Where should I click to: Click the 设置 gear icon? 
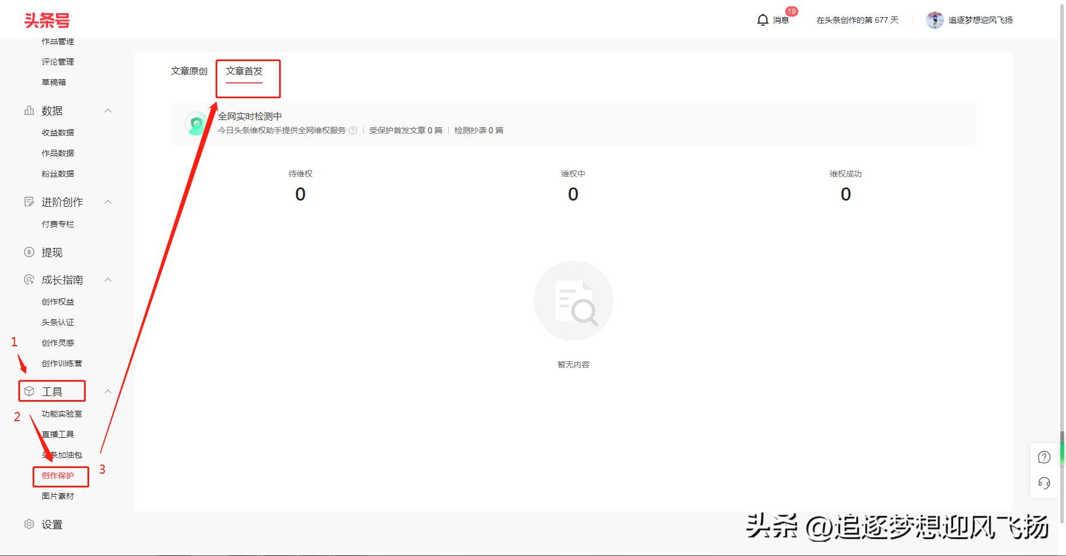29,524
